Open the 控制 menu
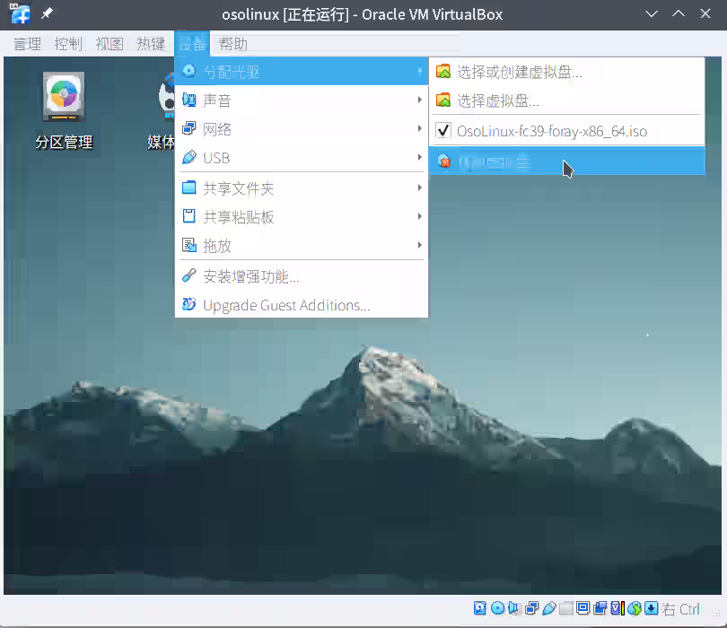The height and width of the screenshot is (628, 727). [x=68, y=43]
